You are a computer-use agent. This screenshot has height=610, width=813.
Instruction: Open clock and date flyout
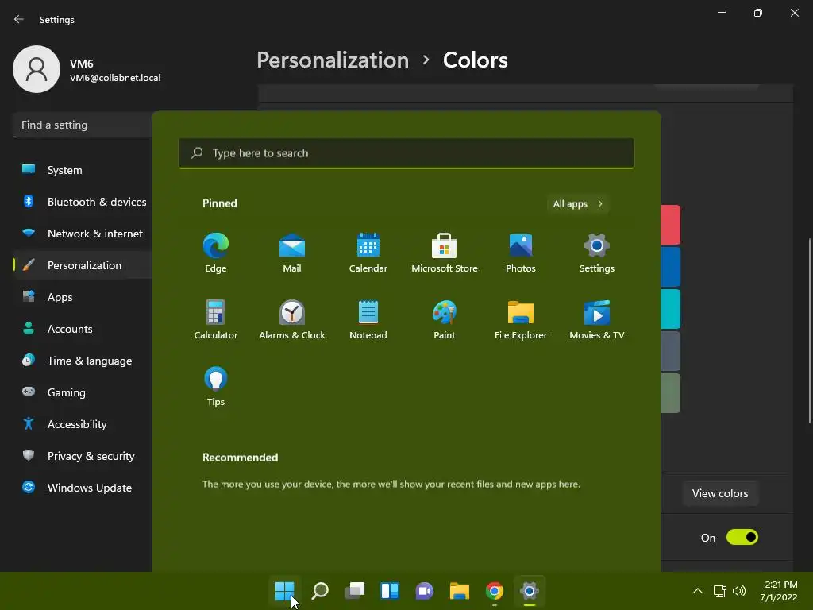click(780, 591)
